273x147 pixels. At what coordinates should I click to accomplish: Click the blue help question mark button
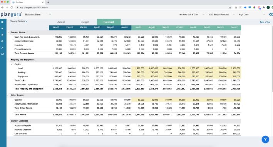[x=265, y=139]
